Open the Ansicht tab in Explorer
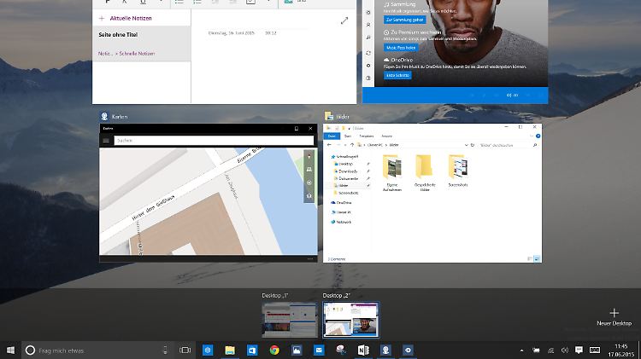641x359 pixels. click(x=386, y=136)
